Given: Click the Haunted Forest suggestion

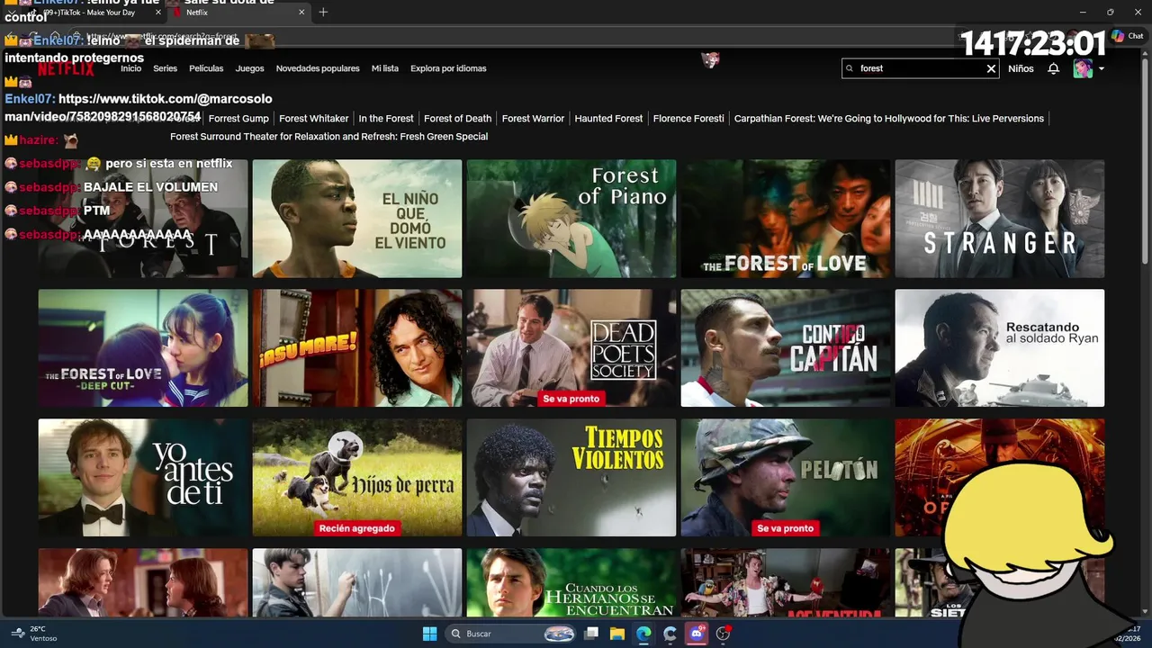Looking at the screenshot, I should pos(608,119).
